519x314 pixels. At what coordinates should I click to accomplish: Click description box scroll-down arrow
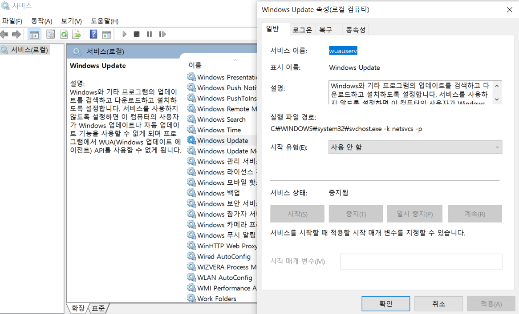point(497,99)
